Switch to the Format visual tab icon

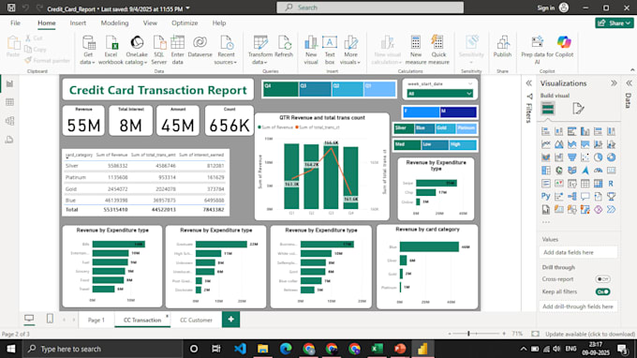578,109
